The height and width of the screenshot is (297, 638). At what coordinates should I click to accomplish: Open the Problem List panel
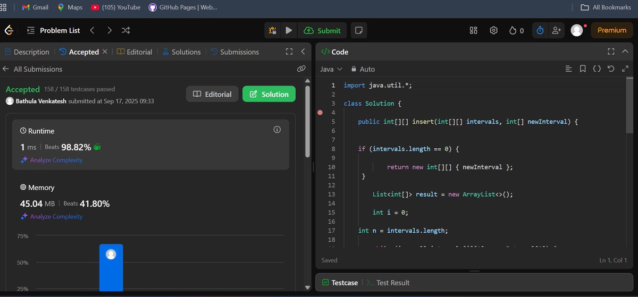click(53, 30)
